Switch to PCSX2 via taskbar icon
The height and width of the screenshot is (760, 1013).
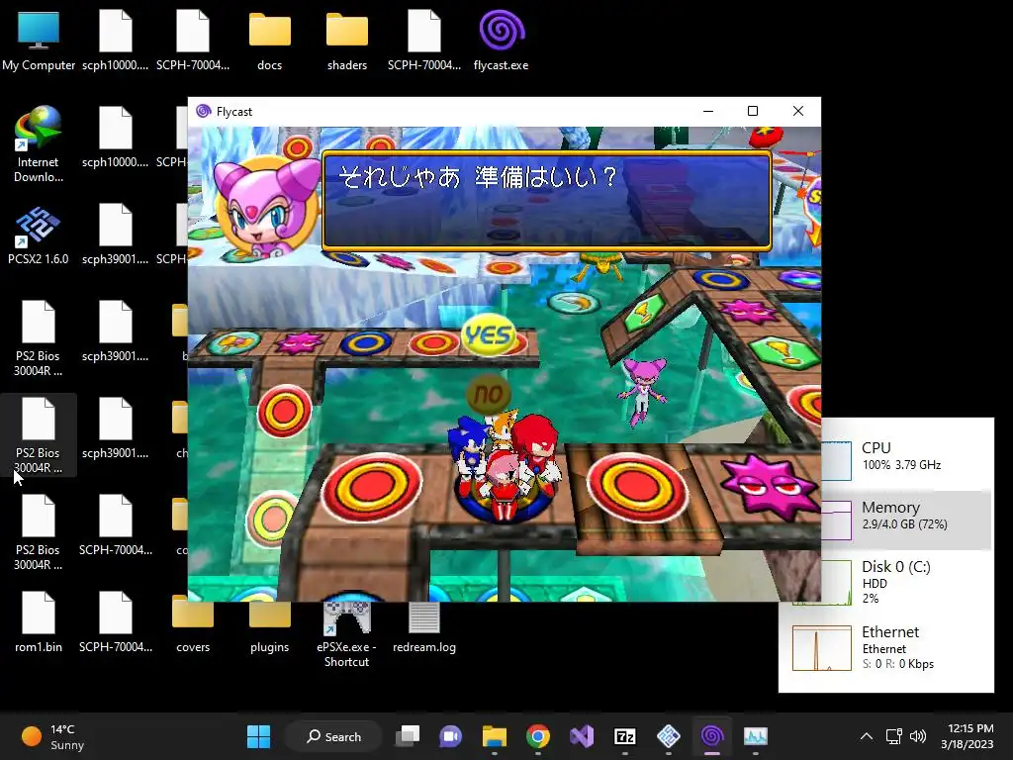668,736
